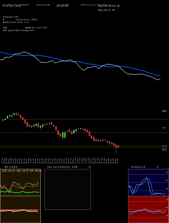Click the '(MGR) 48.1, 13.7, 39.2' ADX values
Screen dimensions: 169x223
point(36,28)
